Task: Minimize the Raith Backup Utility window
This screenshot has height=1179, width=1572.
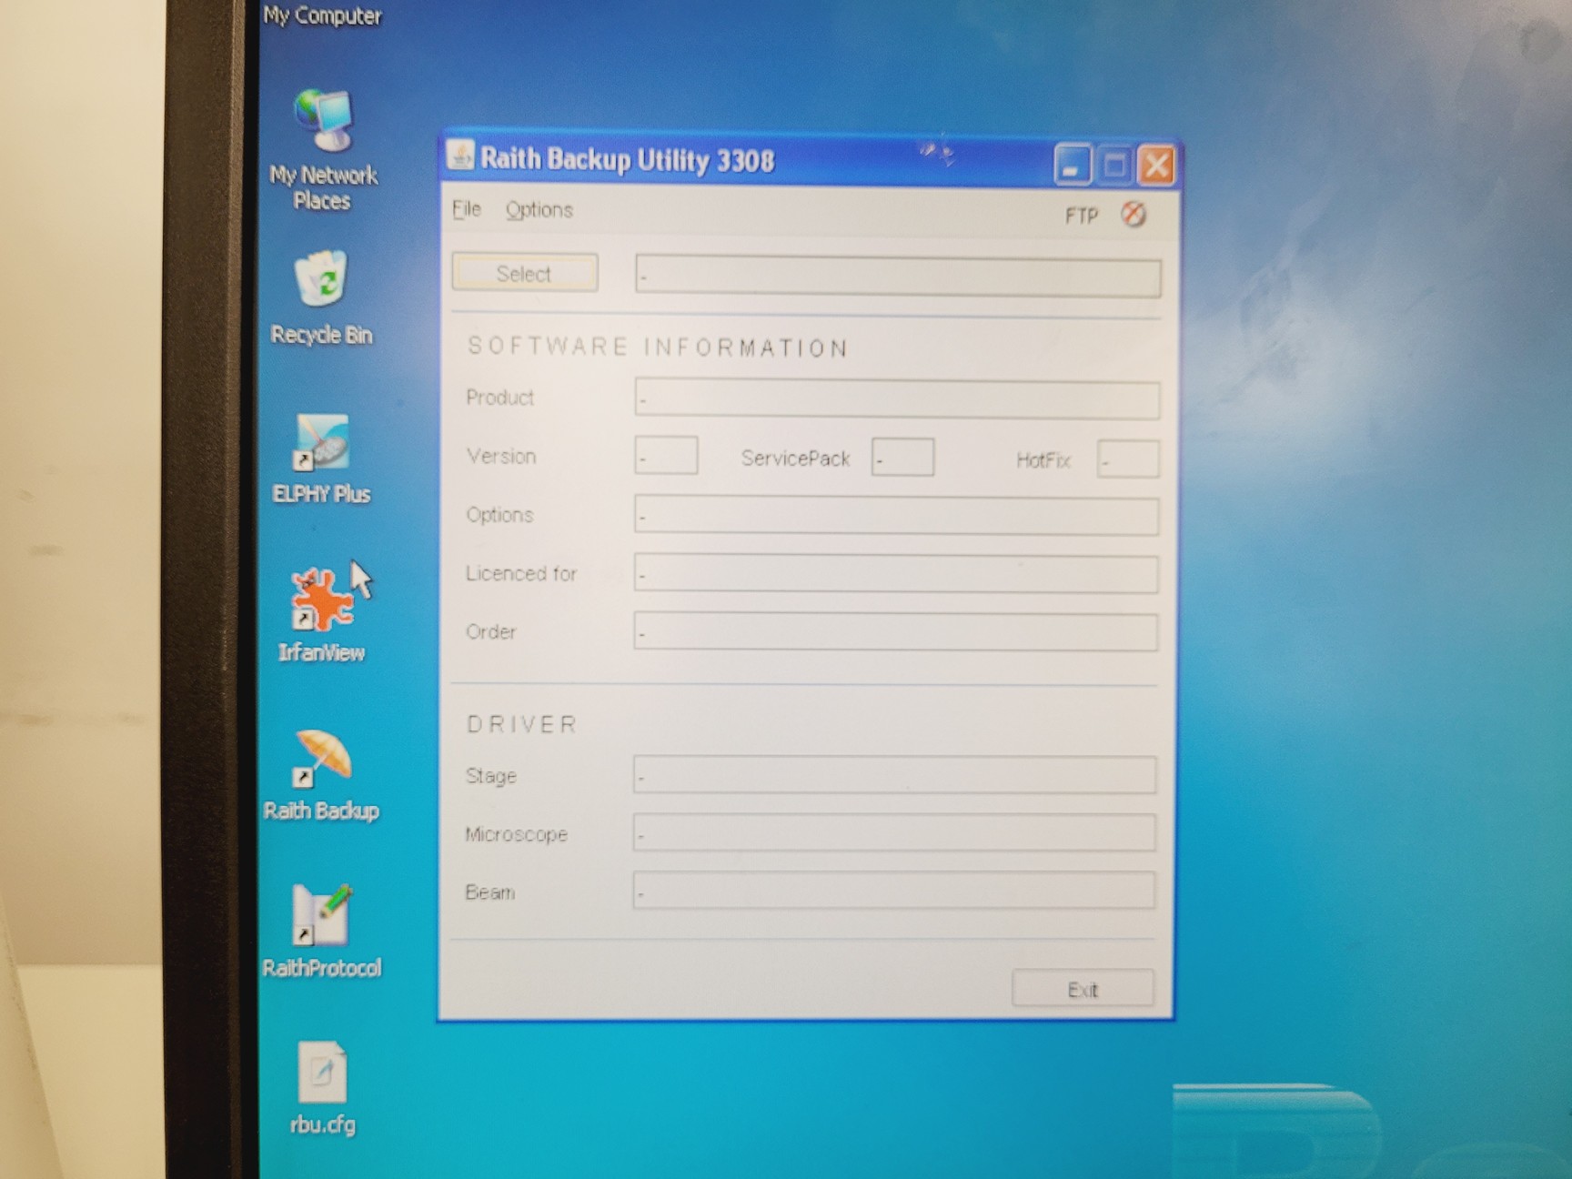Action: (1073, 166)
